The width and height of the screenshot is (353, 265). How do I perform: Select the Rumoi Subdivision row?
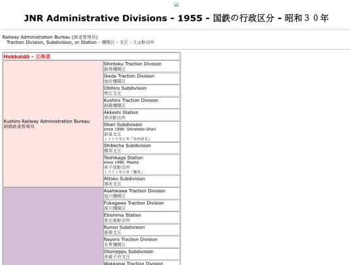tap(141, 230)
